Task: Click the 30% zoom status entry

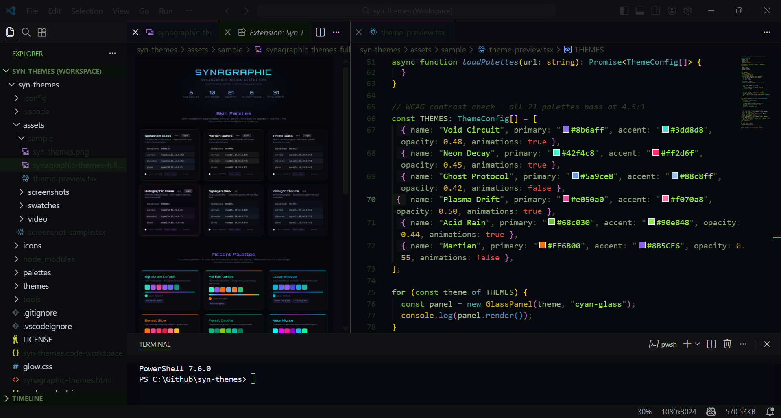Action: pyautogui.click(x=644, y=411)
